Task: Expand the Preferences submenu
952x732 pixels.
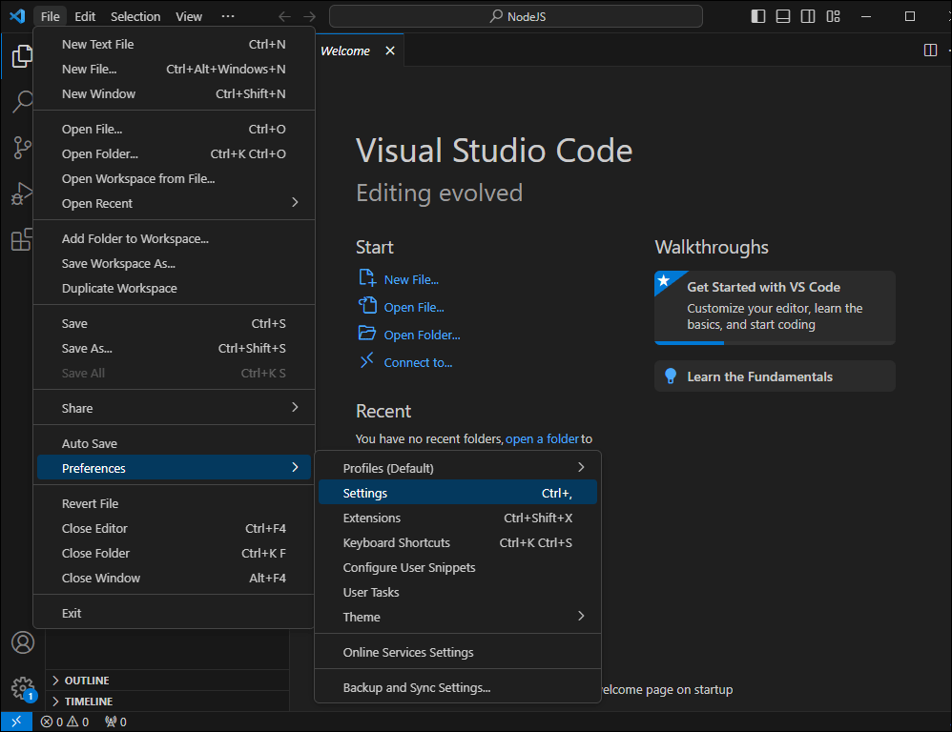Action: tap(174, 468)
